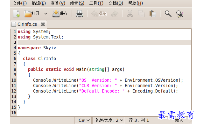Cut selection with the scissors icon
Viewport: 197px width, 125px height.
point(130,14)
